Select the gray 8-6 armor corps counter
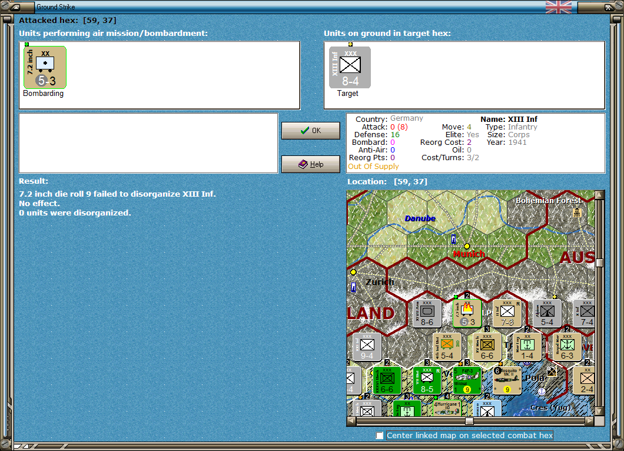 point(427,314)
